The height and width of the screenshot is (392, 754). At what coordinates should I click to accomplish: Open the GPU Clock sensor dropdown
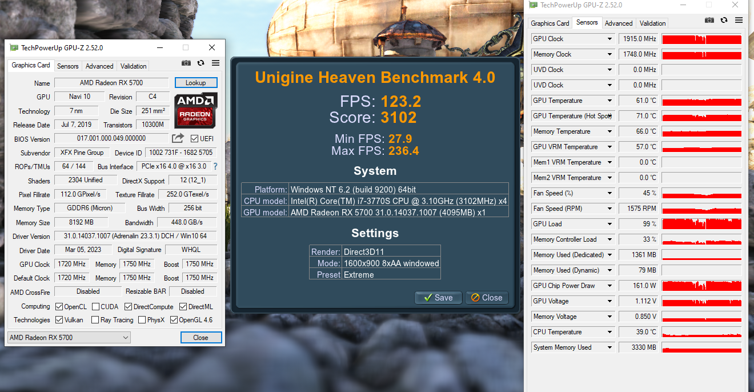tap(610, 39)
